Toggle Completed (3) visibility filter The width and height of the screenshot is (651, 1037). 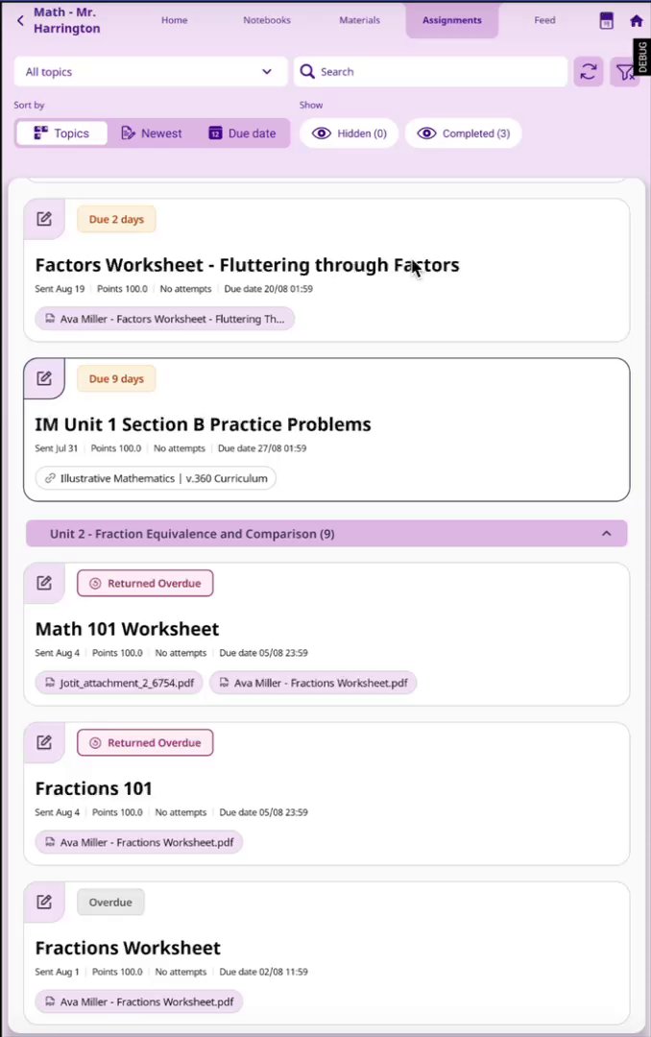463,133
